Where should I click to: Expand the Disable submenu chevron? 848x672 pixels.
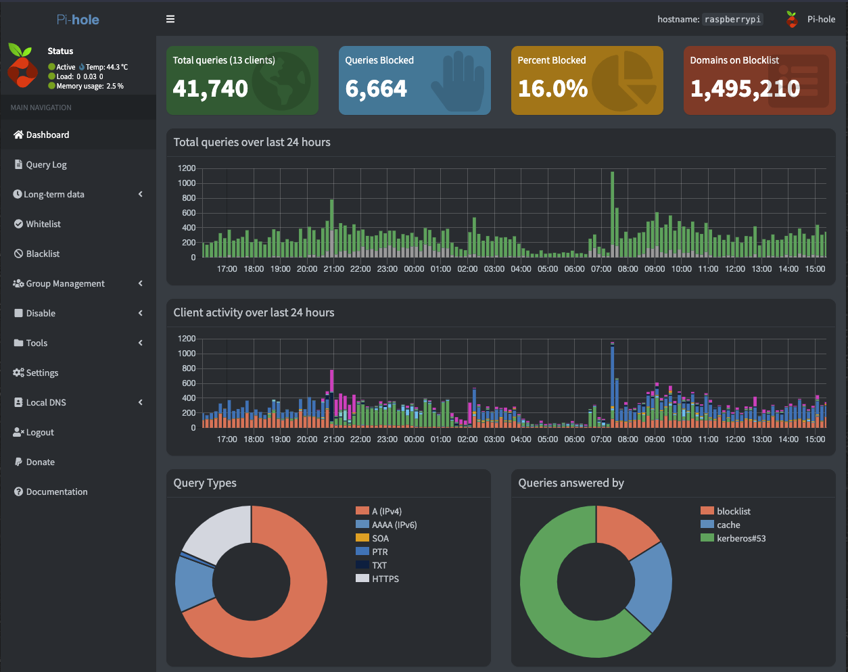tap(141, 313)
